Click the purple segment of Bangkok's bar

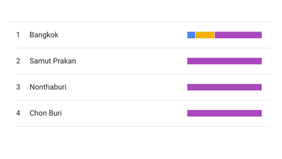(x=238, y=35)
